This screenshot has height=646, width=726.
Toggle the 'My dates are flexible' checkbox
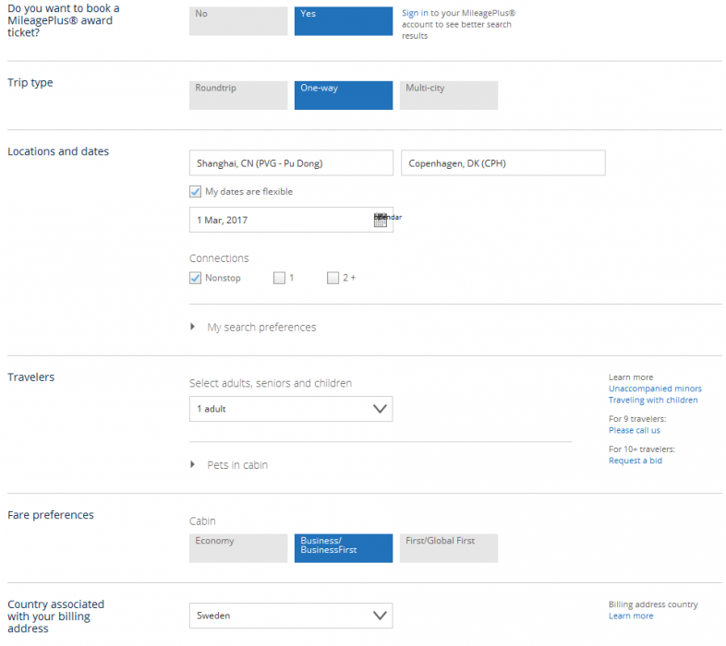[195, 192]
